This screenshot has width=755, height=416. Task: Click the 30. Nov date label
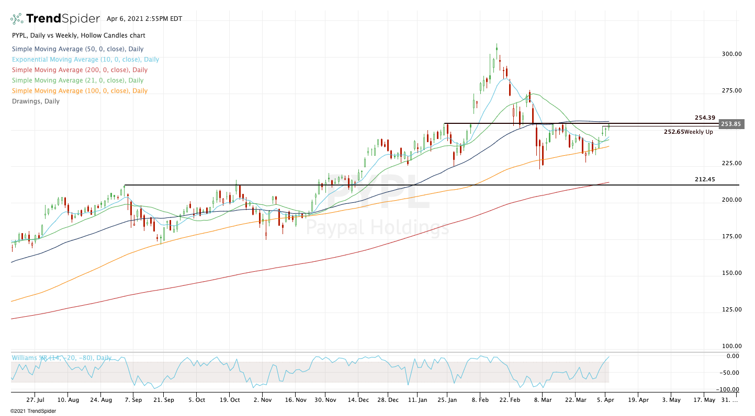[325, 400]
